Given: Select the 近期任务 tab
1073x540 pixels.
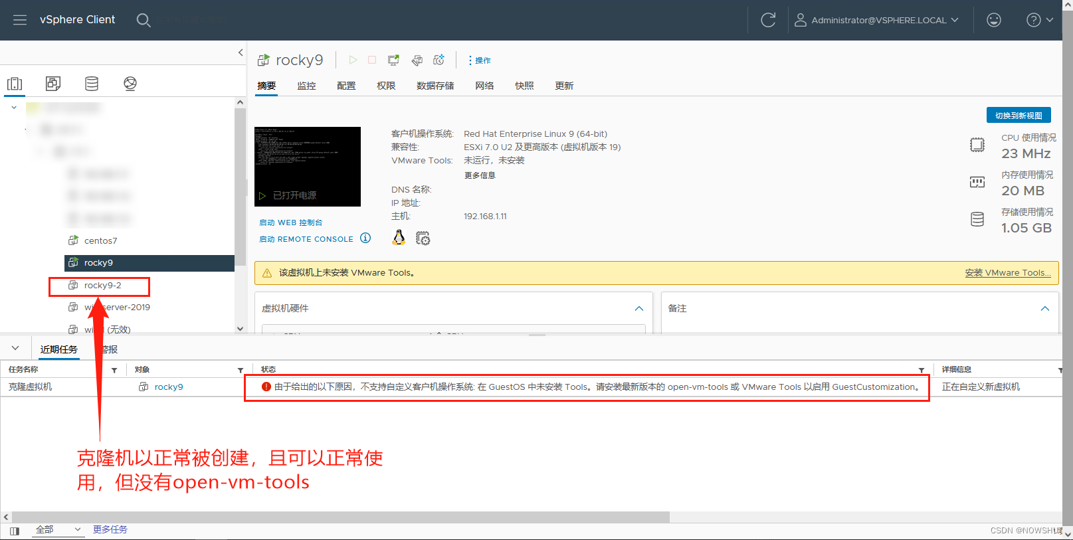Looking at the screenshot, I should coord(59,349).
